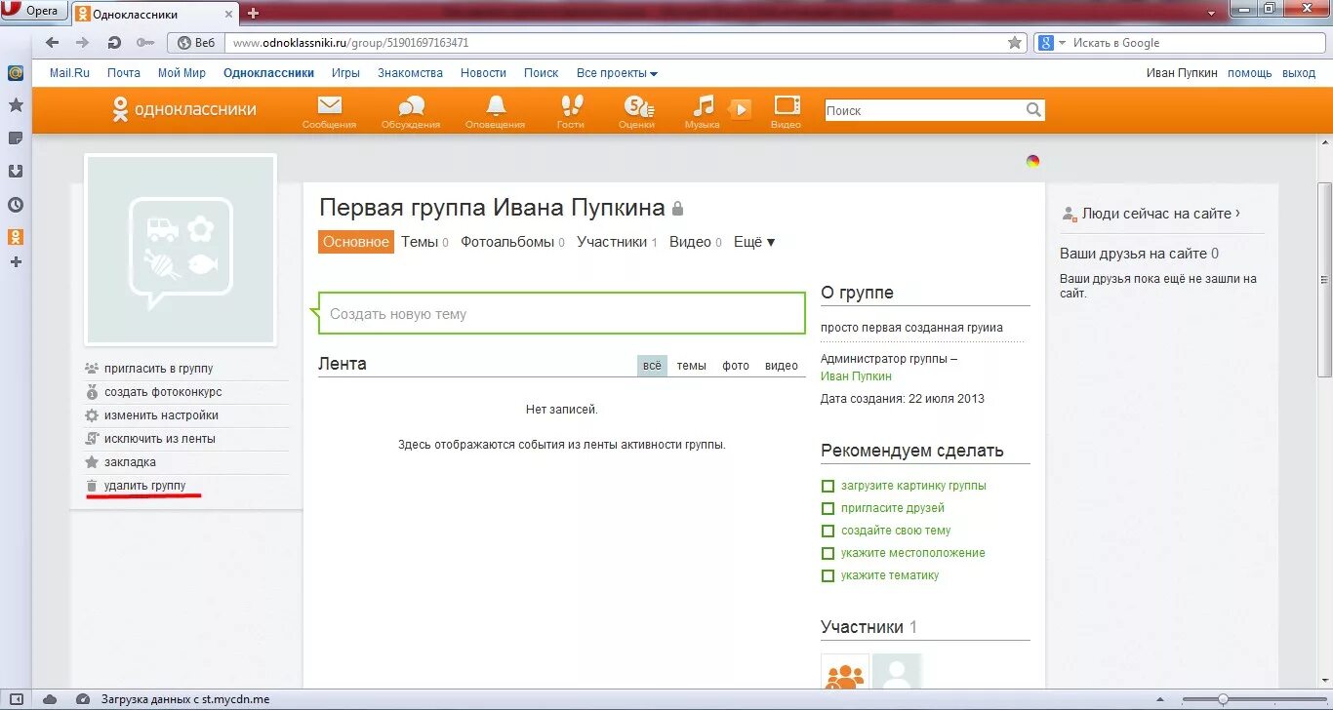Expand the Все проекты dropdown
Image resolution: width=1333 pixels, height=710 pixels.
(x=617, y=73)
